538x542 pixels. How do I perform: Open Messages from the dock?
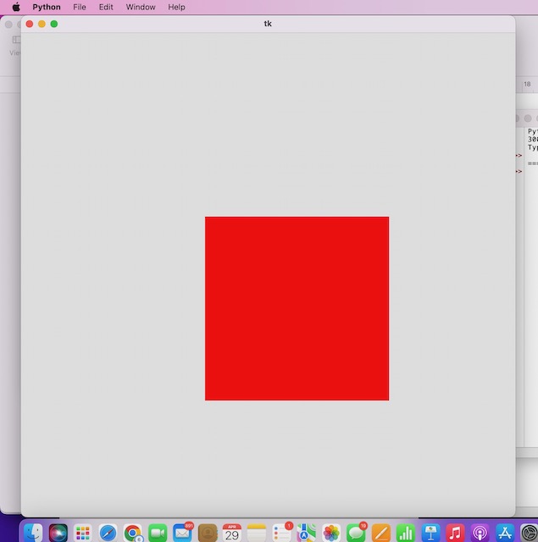356,533
